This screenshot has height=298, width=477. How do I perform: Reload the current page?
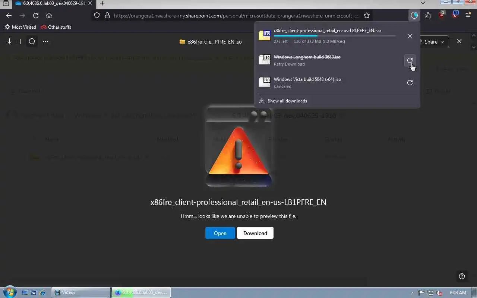(x=36, y=16)
